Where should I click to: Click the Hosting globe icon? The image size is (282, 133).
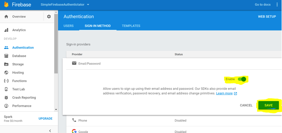6,72
